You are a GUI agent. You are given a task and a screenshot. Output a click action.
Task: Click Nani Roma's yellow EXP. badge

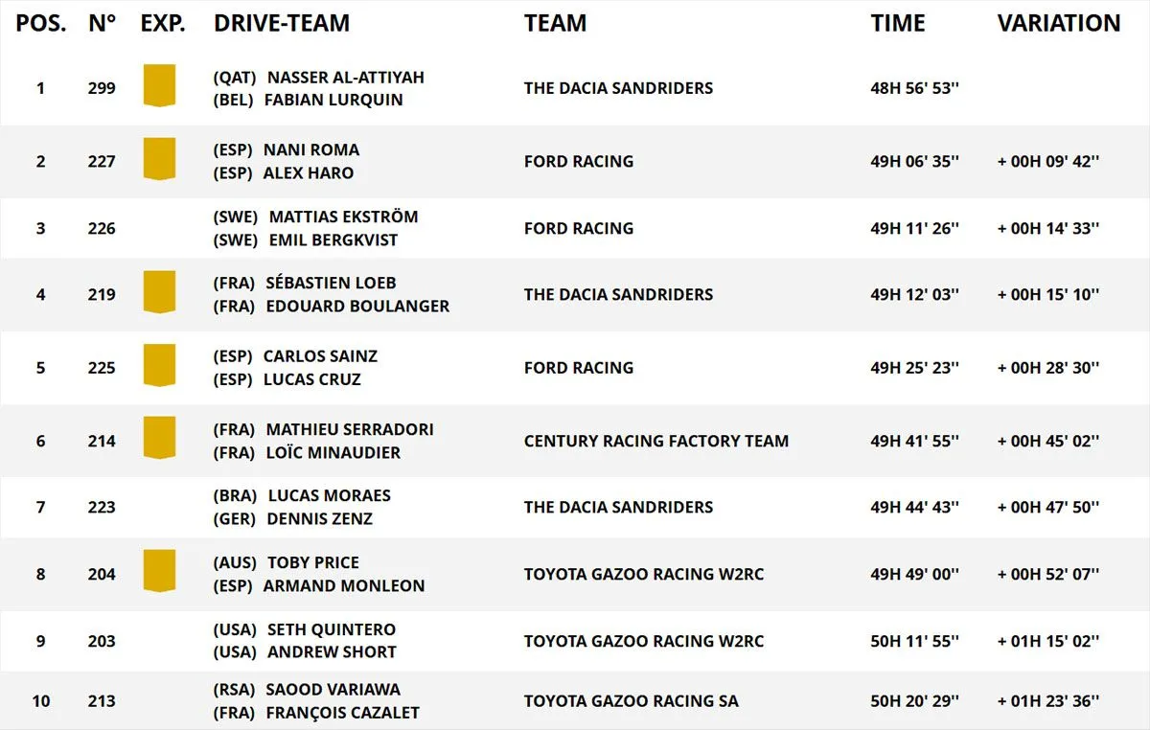pyautogui.click(x=159, y=158)
